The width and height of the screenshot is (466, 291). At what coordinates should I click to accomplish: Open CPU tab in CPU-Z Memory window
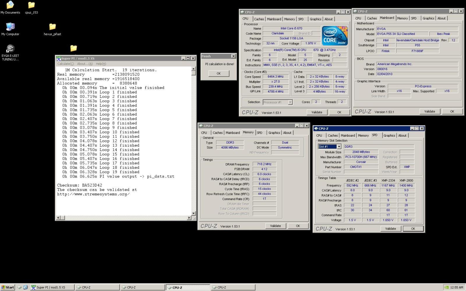pyautogui.click(x=204, y=133)
